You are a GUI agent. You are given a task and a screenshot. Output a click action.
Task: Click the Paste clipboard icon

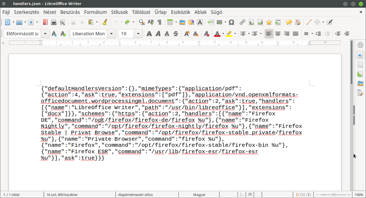91,22
